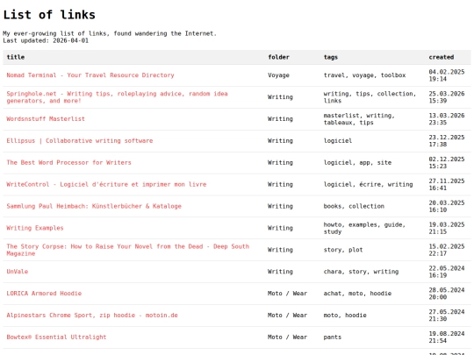Click the date 15.02.2025 22:17
474x355 pixels.
[x=447, y=250]
